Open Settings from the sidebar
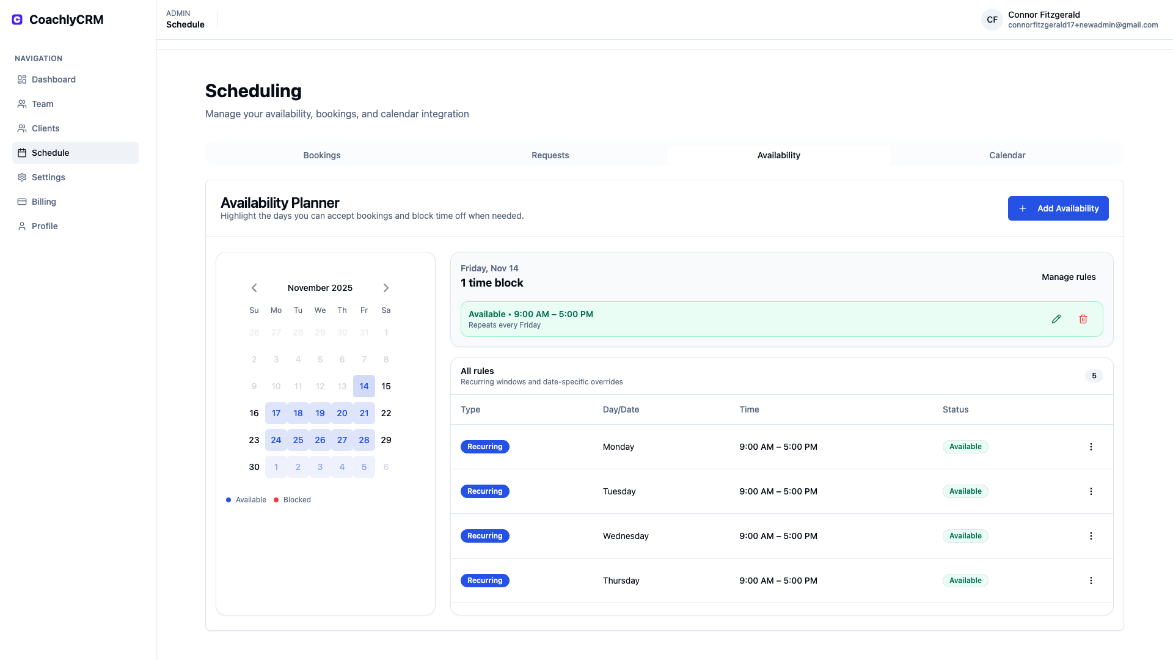Viewport: 1173px width, 660px height. 48,177
